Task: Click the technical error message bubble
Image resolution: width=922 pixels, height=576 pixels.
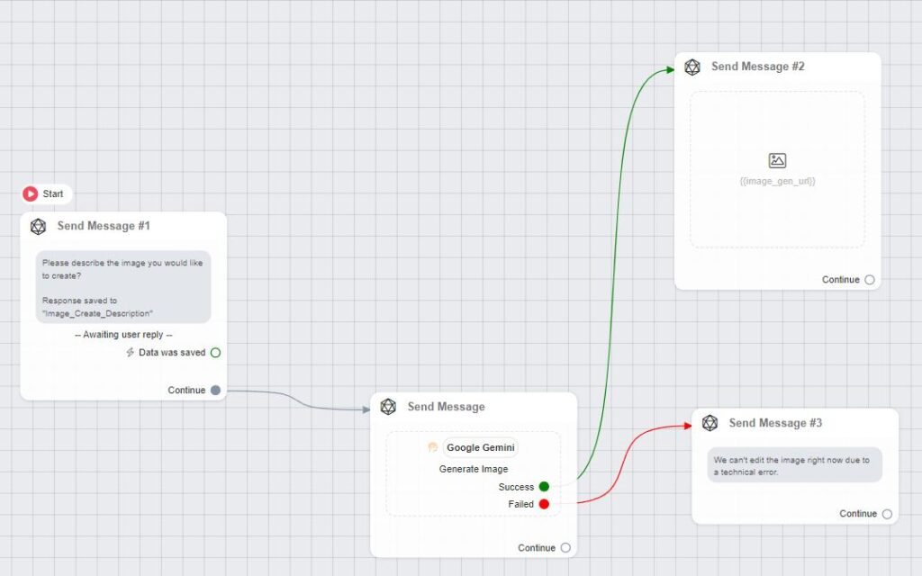Action: coord(794,465)
